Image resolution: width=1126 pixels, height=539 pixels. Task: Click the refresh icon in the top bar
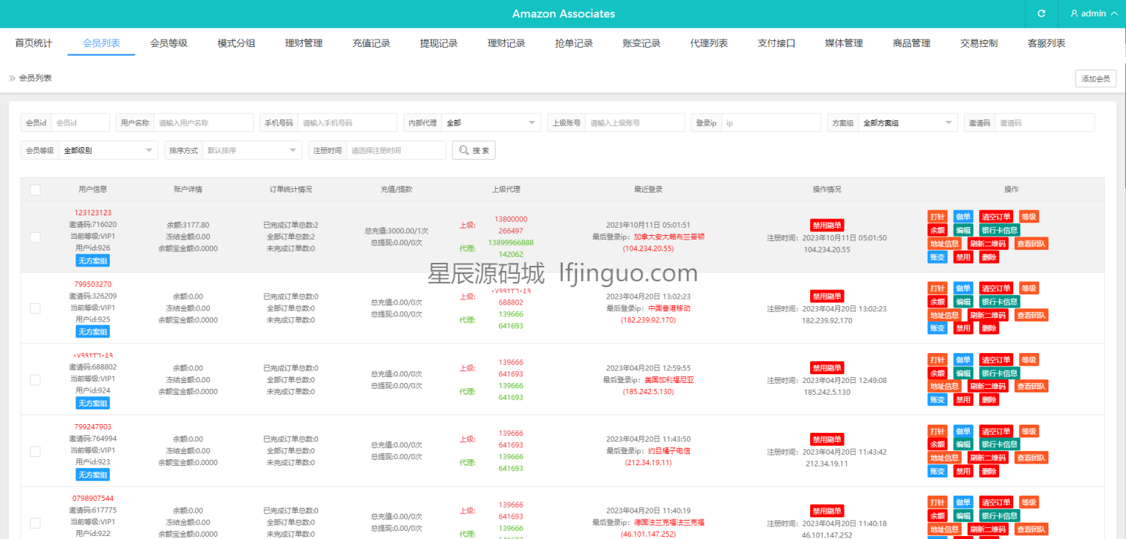pos(1041,14)
